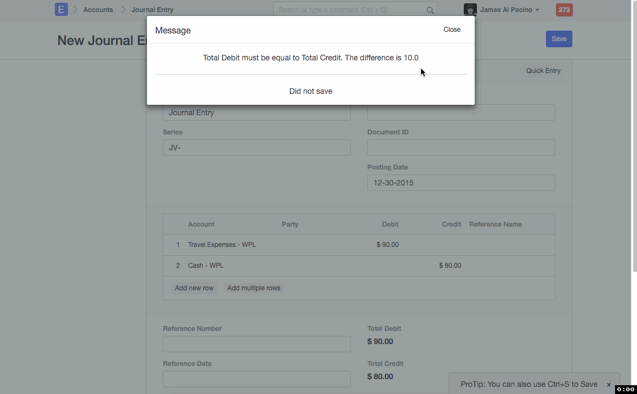Open the Journal Entry breadcrumb link
This screenshot has width=637, height=394.
tap(152, 10)
